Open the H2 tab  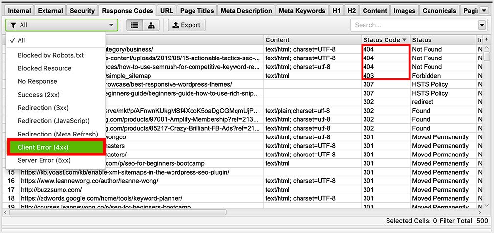pyautogui.click(x=352, y=11)
